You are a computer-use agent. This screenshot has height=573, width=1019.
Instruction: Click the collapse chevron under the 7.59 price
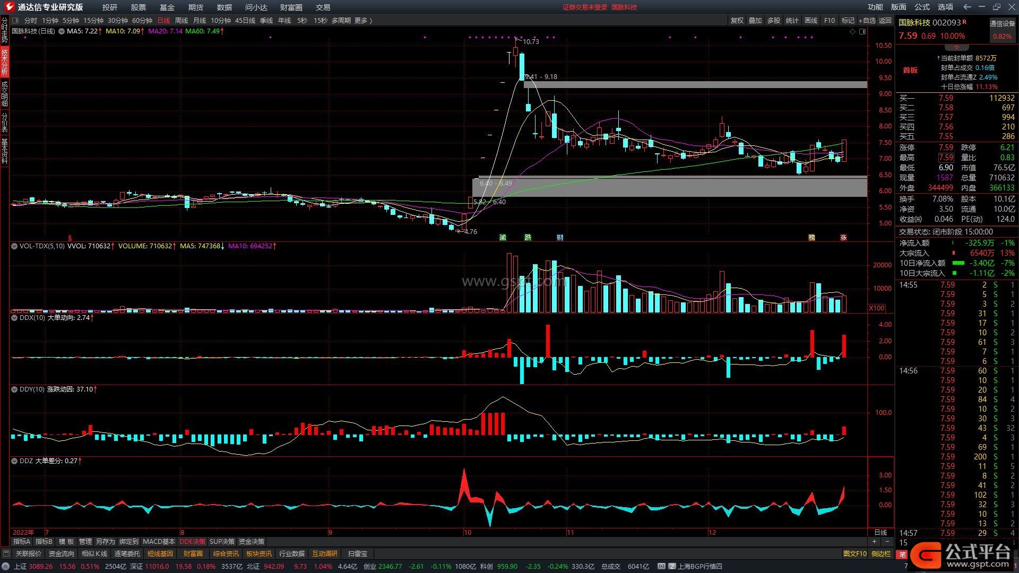tap(957, 47)
